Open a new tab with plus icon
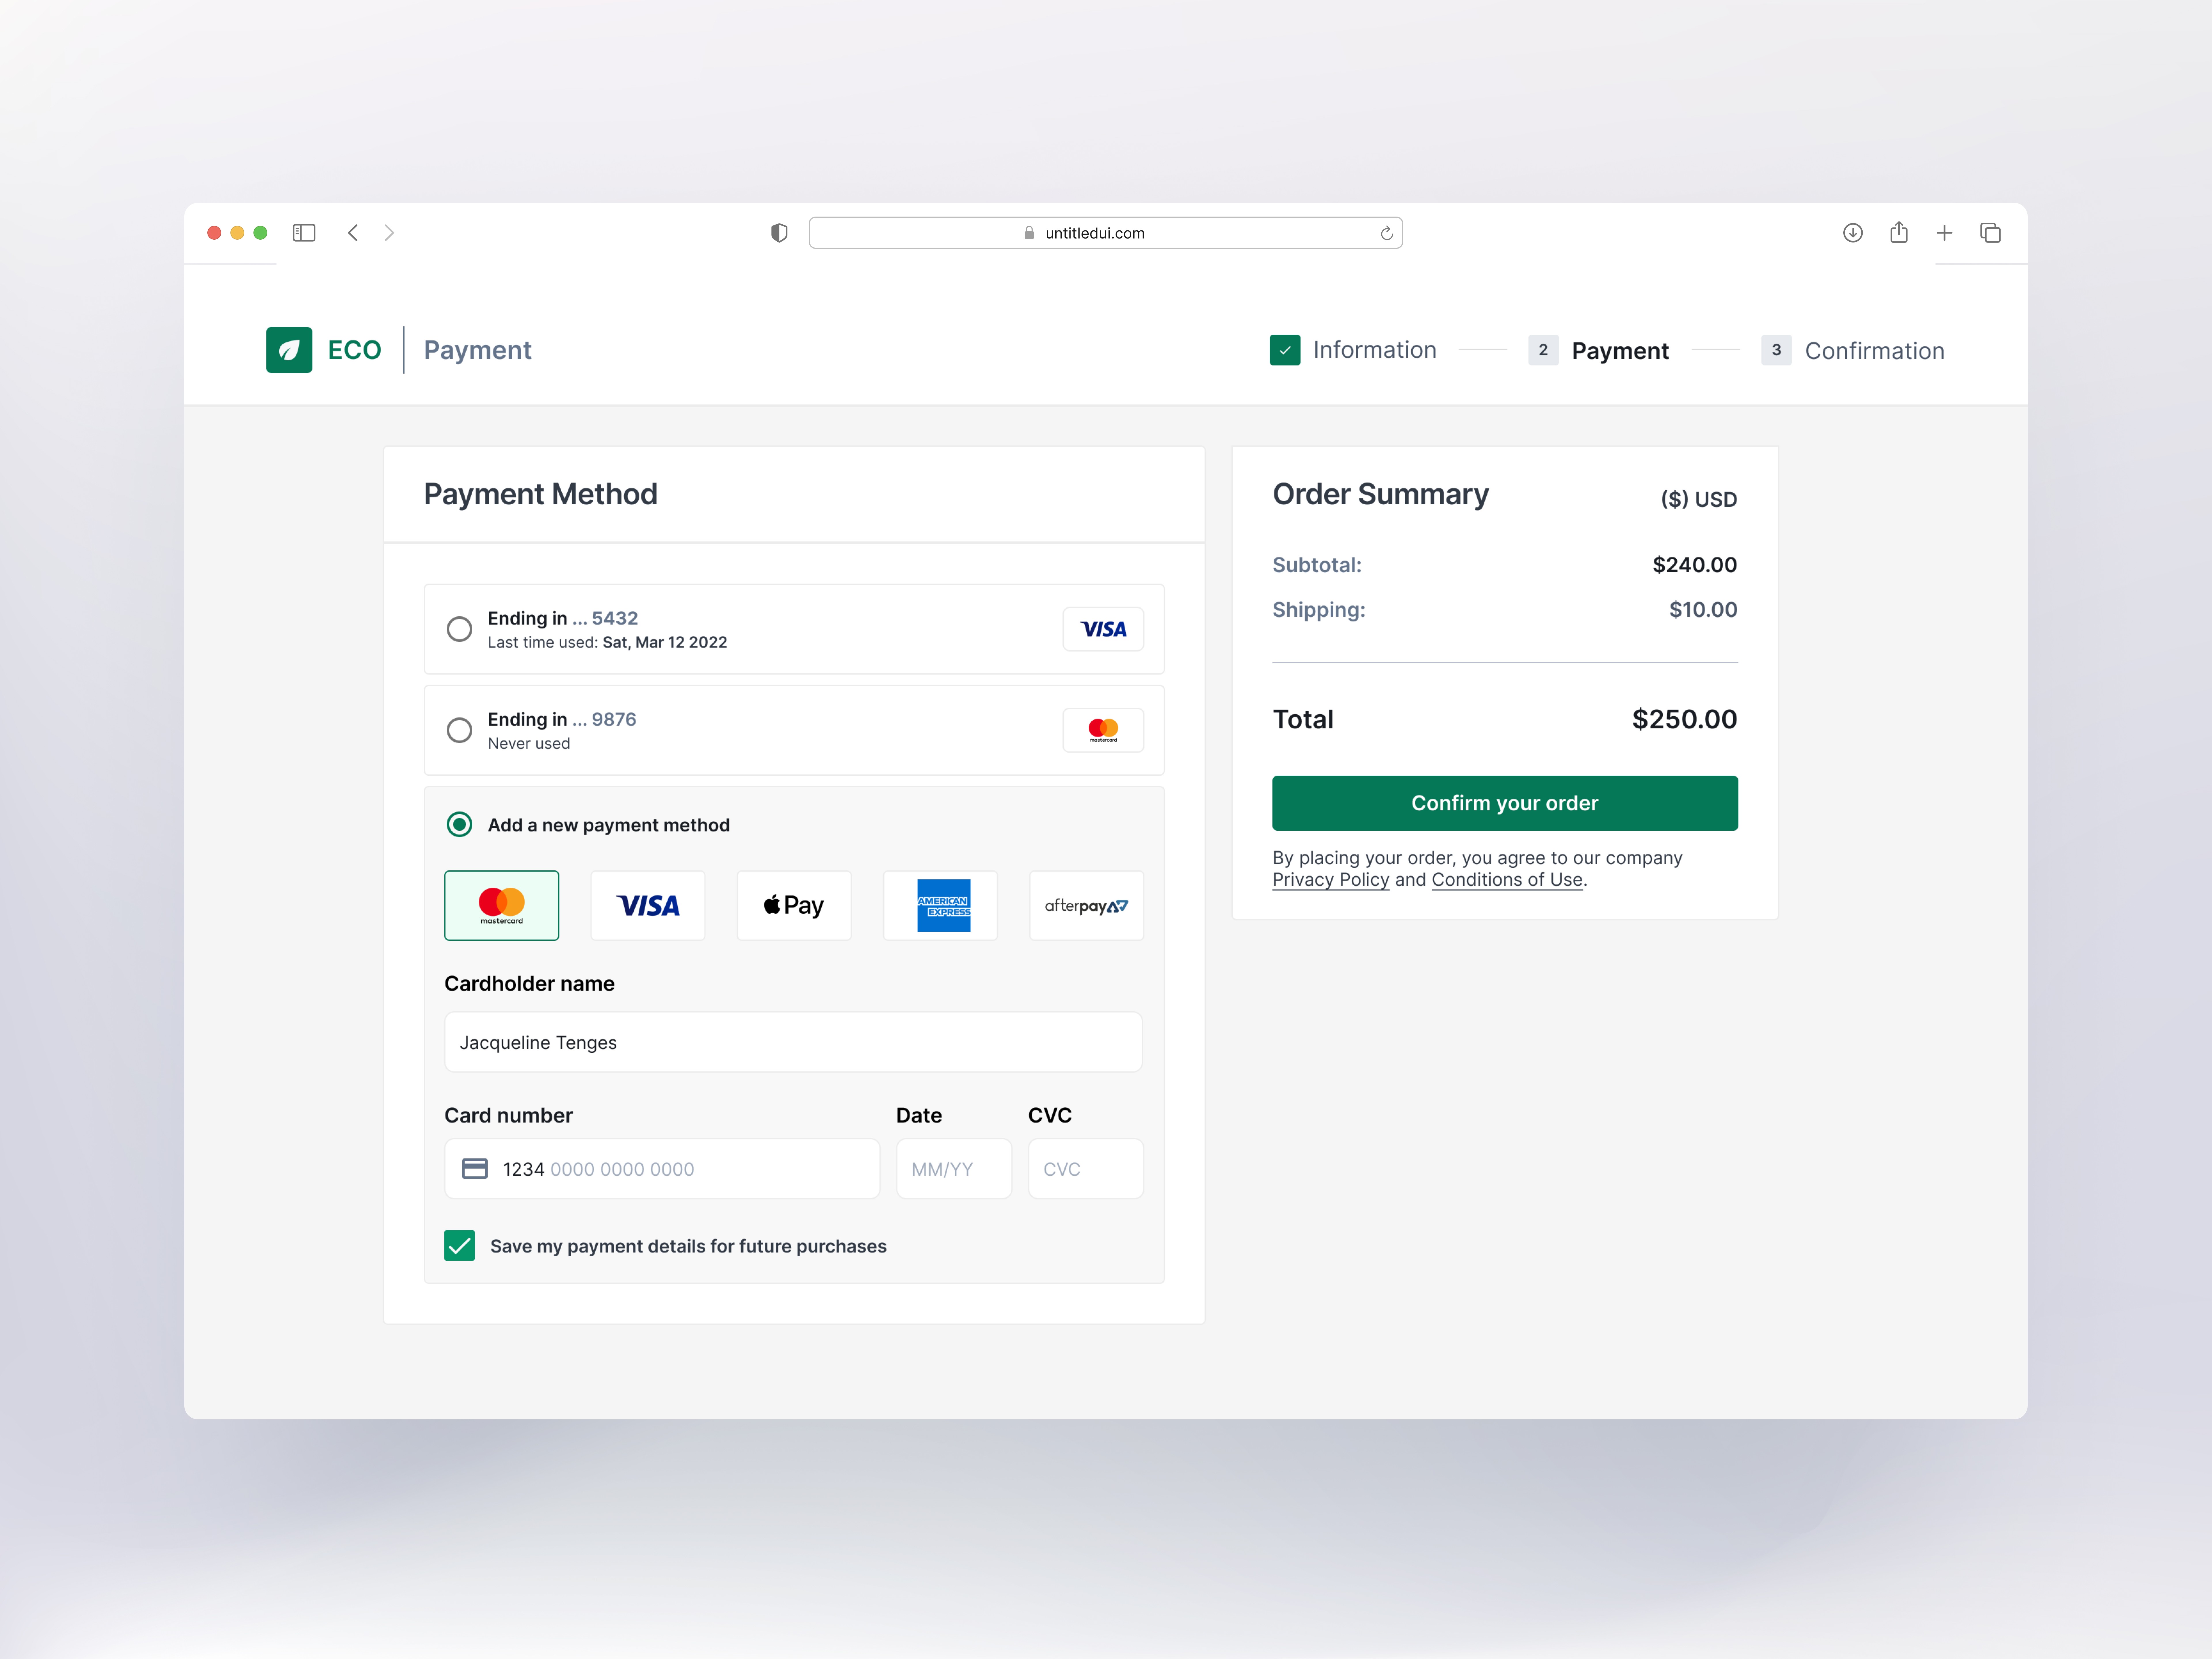The image size is (2212, 1659). pyautogui.click(x=1944, y=233)
